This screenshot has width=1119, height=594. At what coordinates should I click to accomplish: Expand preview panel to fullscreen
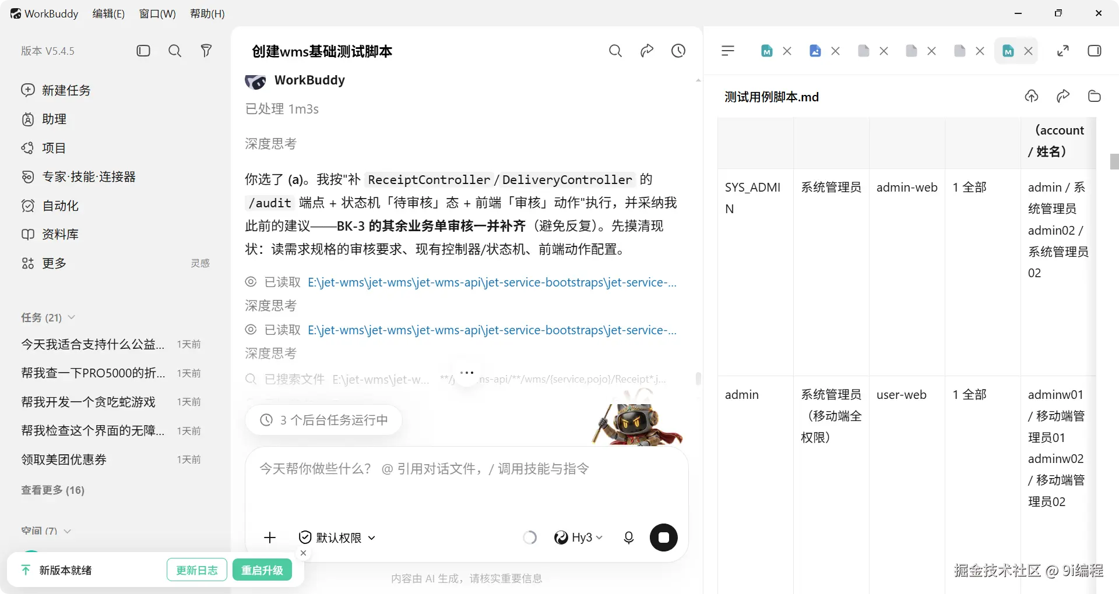(x=1063, y=51)
